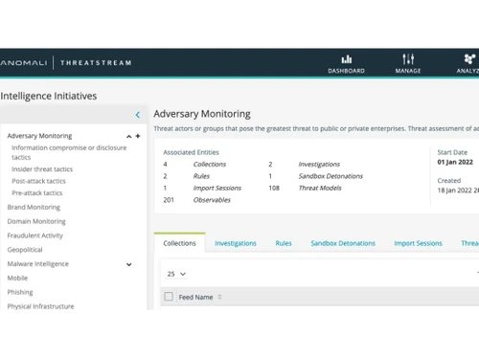This screenshot has height=359, width=479.
Task: Select Information compromise or disclosure tactics
Action: (x=69, y=152)
